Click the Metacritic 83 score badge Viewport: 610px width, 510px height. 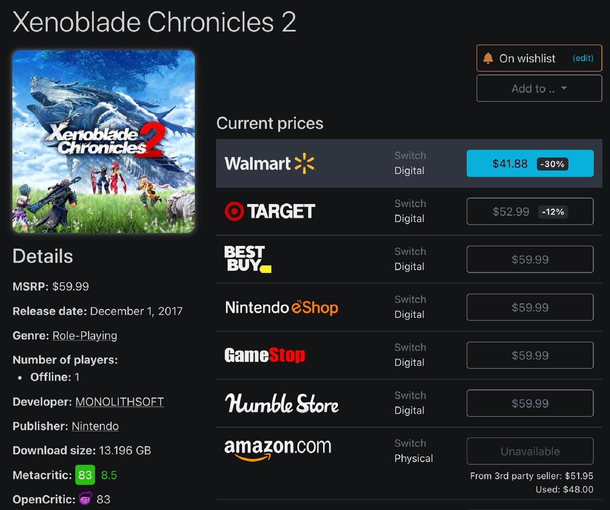tap(85, 475)
